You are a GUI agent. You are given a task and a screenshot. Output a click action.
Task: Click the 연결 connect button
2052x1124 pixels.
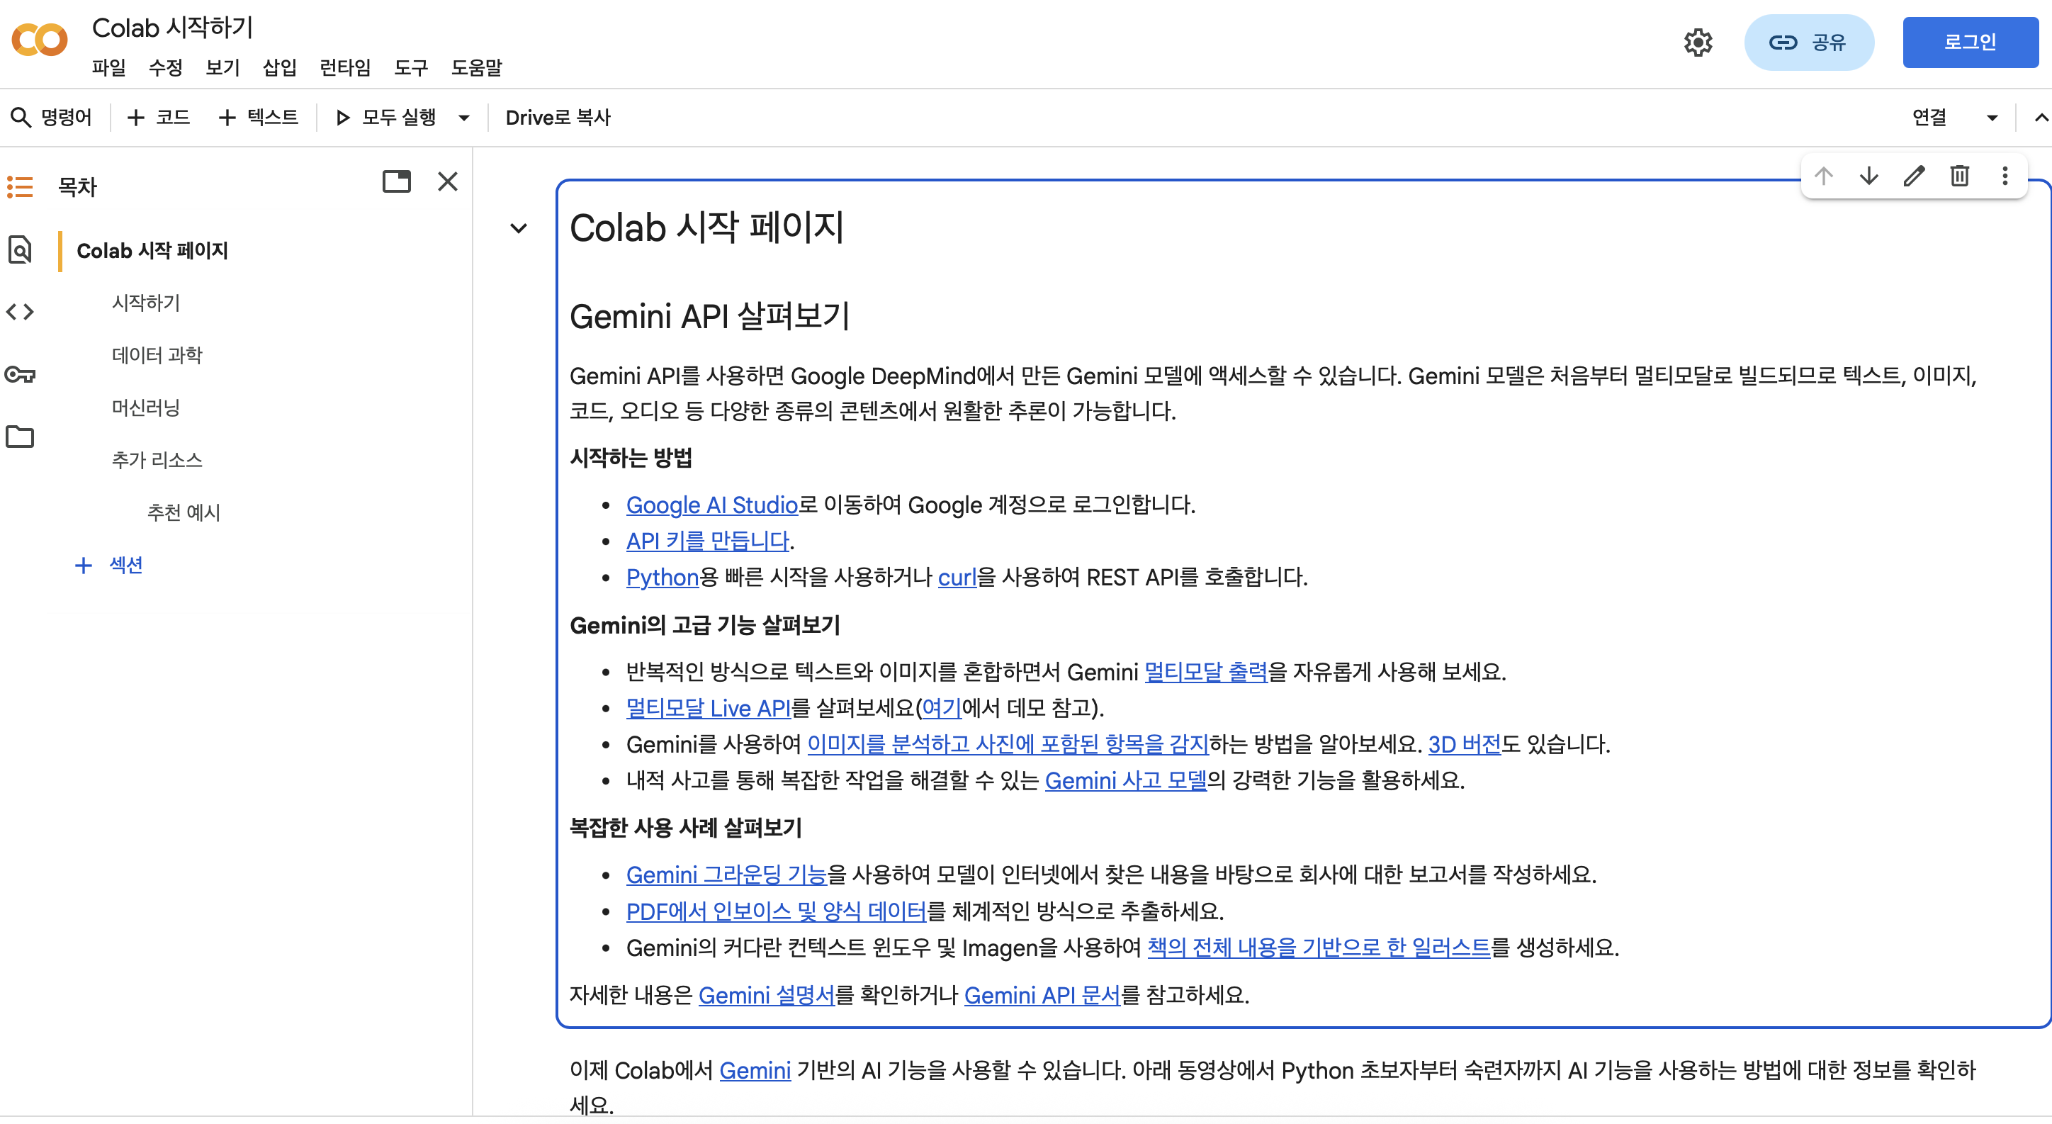[1929, 118]
